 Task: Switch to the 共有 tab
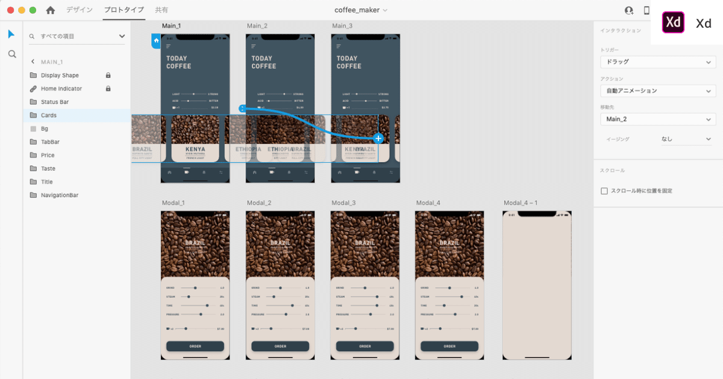[x=161, y=10]
